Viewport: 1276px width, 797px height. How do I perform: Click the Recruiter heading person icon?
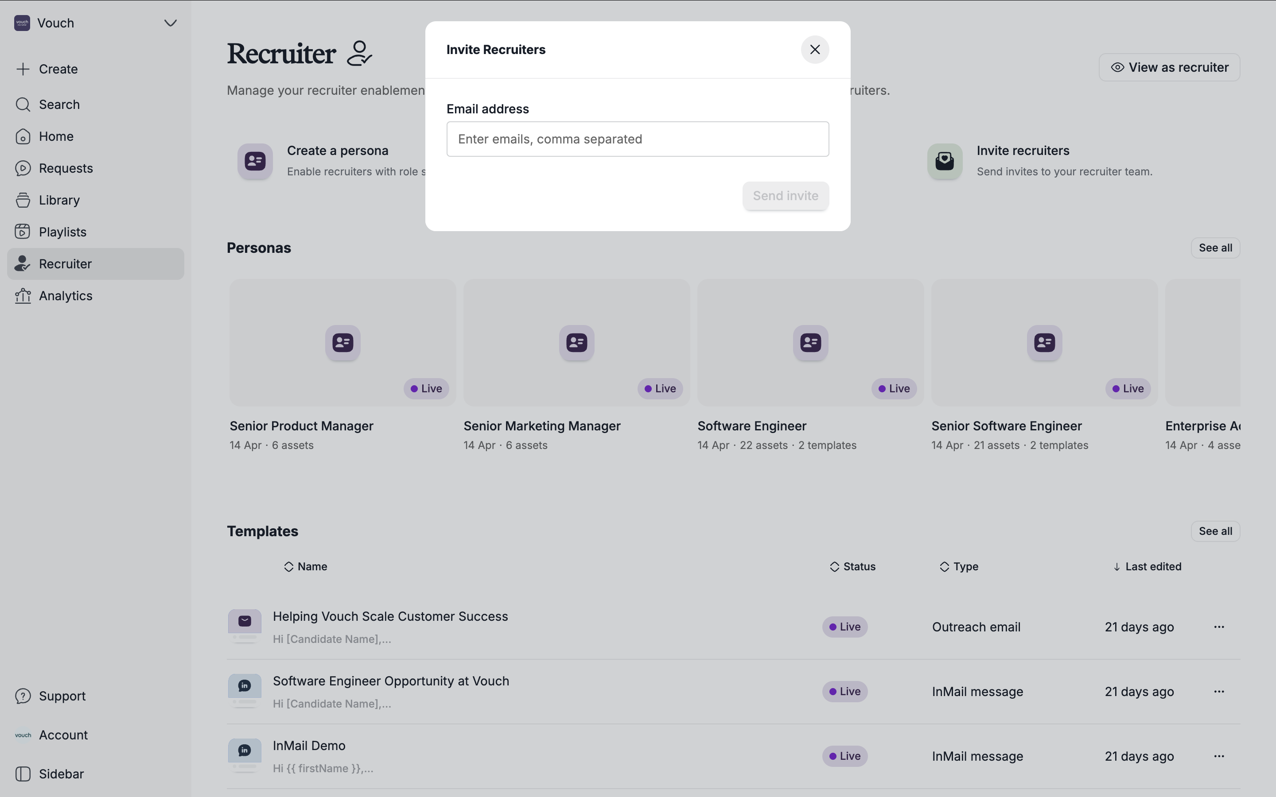(359, 53)
